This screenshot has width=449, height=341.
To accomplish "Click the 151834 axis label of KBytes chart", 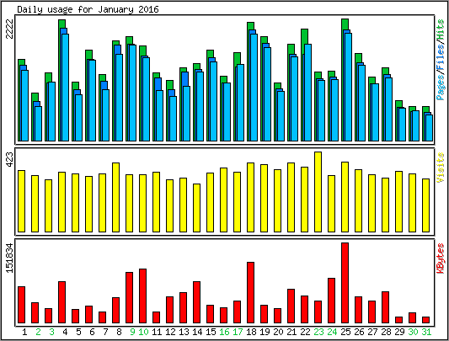I will tap(10, 258).
